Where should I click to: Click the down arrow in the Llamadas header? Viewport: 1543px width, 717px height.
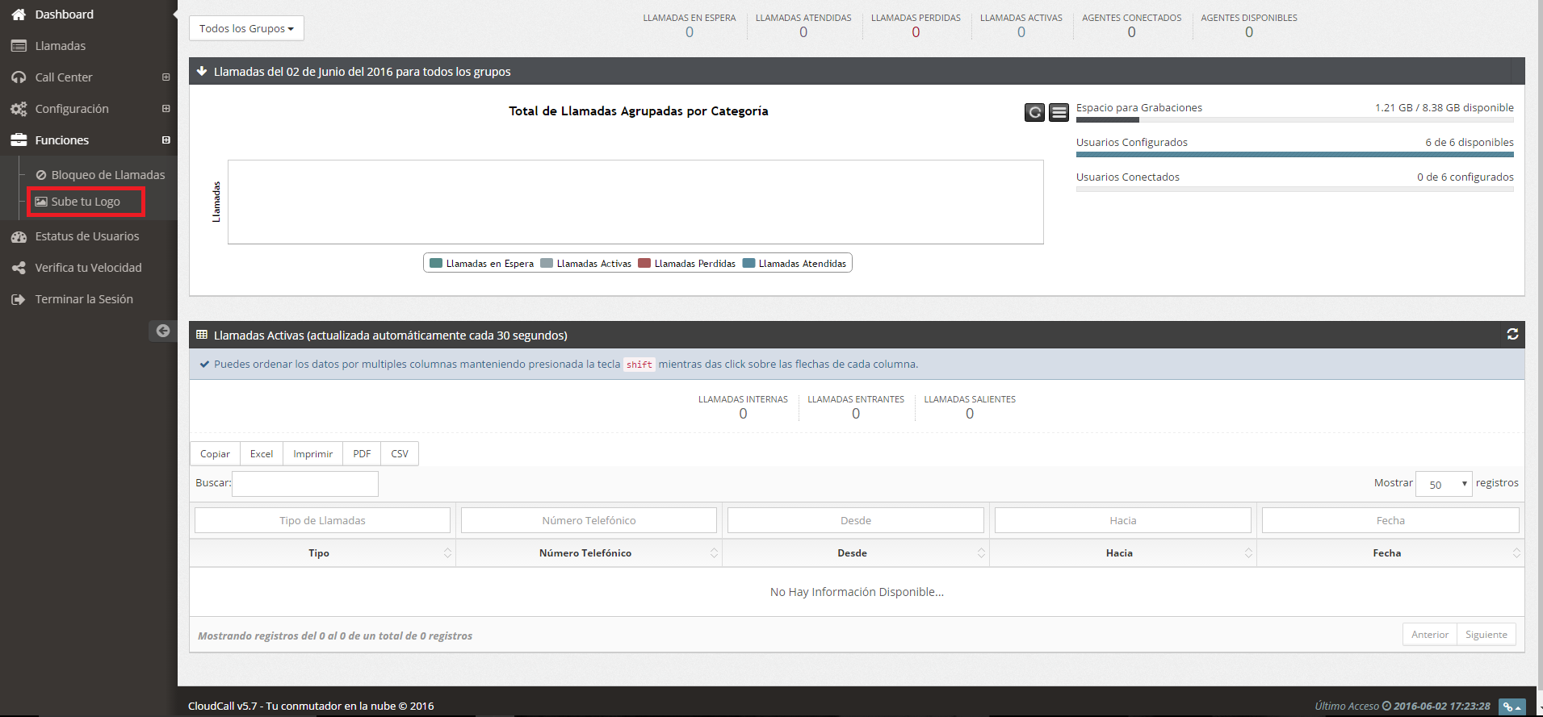tap(202, 71)
